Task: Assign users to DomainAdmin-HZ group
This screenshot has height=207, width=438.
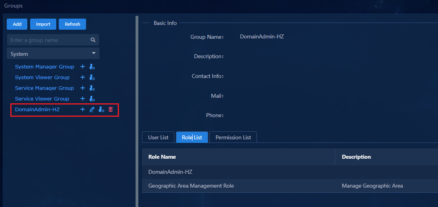Action: point(101,109)
